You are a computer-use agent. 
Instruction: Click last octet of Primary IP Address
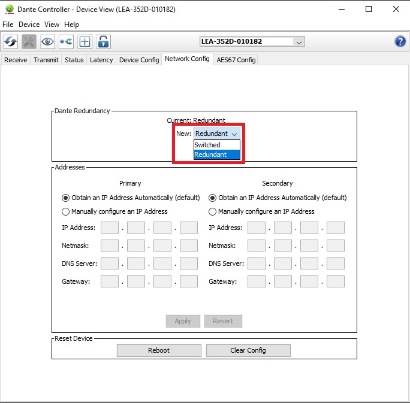189,228
